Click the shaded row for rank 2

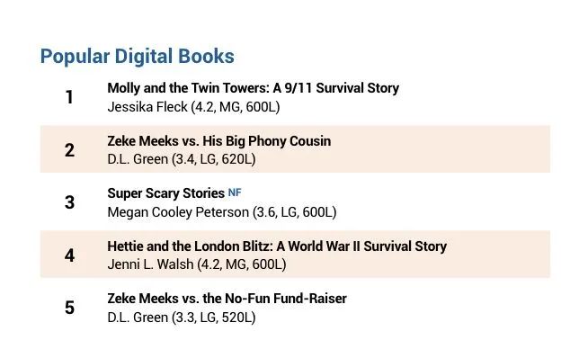295,149
